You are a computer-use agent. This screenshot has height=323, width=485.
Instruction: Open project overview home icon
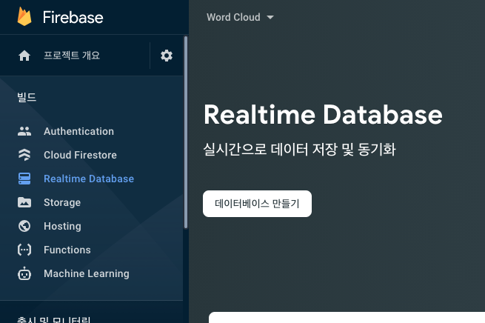click(24, 56)
